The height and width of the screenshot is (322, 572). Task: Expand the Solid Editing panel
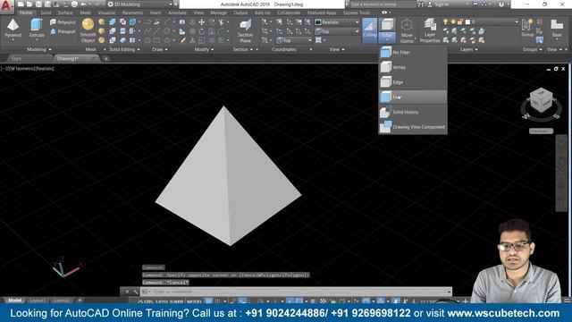124,49
